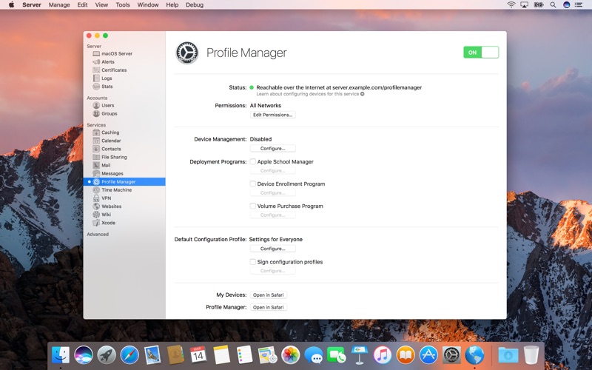592x370 pixels.
Task: Configure Device Management button
Action: tap(272, 149)
